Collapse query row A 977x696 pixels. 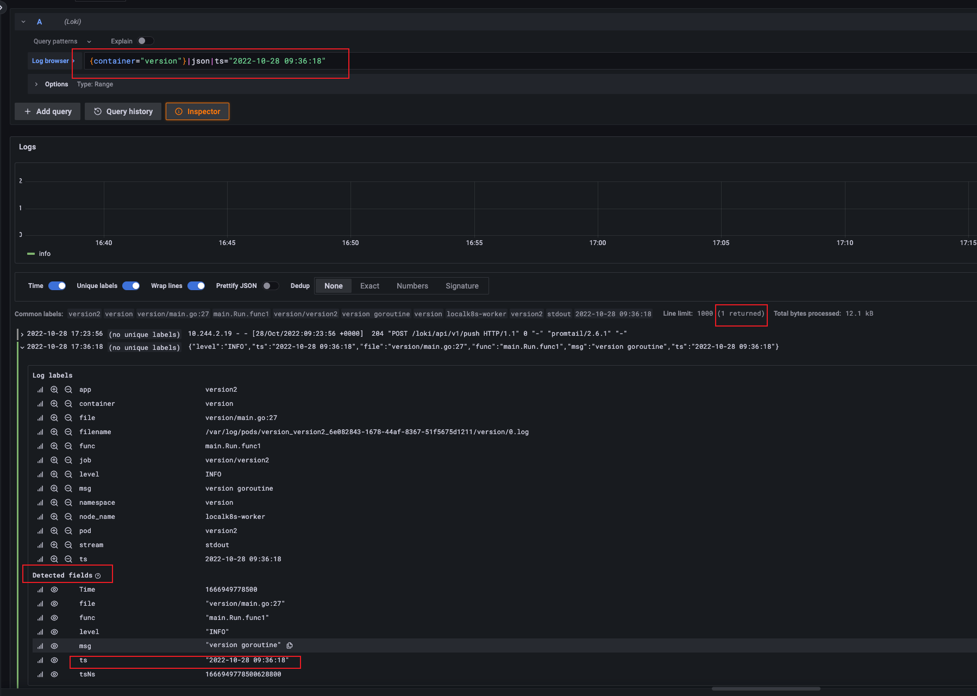coord(23,22)
